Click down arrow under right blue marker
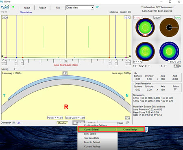Viewport: 183px width, 150px height. tap(116, 64)
